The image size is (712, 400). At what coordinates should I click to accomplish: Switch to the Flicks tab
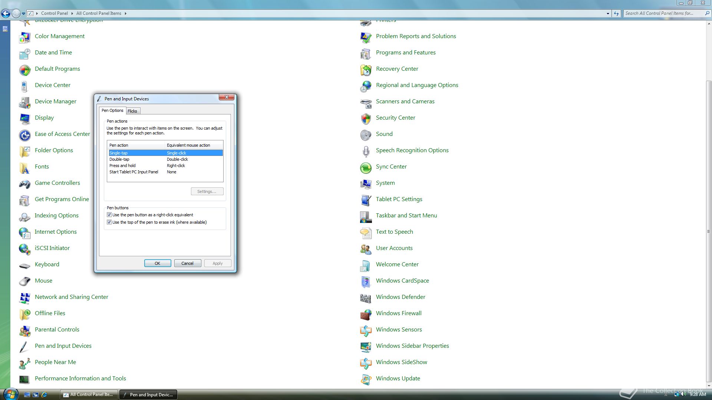(132, 111)
